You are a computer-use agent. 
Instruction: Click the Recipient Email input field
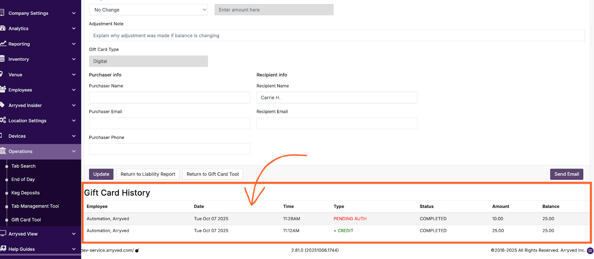(337, 123)
